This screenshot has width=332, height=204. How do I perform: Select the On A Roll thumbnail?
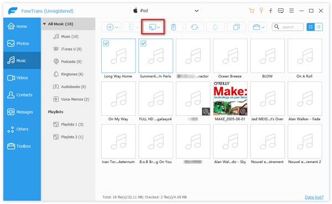pyautogui.click(x=305, y=56)
